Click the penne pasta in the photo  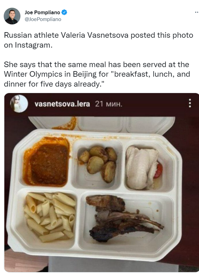pyautogui.click(x=50, y=217)
